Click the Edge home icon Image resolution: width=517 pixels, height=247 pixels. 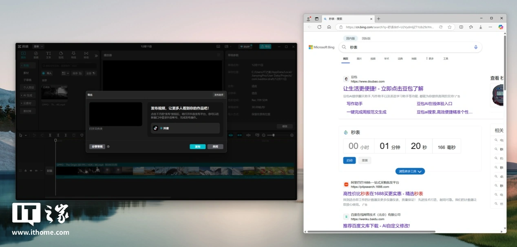329,27
